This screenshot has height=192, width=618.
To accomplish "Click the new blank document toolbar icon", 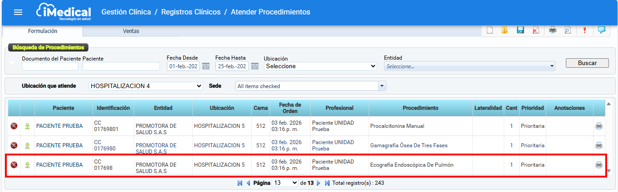I will [490, 30].
